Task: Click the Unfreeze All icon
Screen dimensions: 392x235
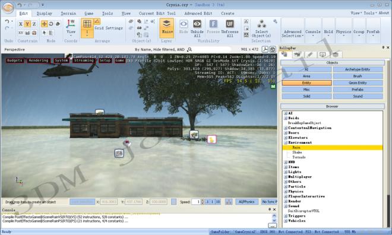Action: 230,24
